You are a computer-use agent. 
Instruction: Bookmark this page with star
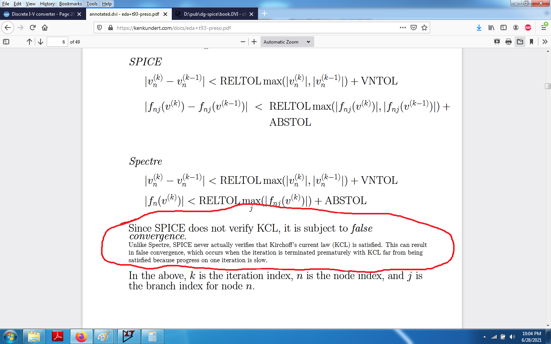(x=424, y=28)
